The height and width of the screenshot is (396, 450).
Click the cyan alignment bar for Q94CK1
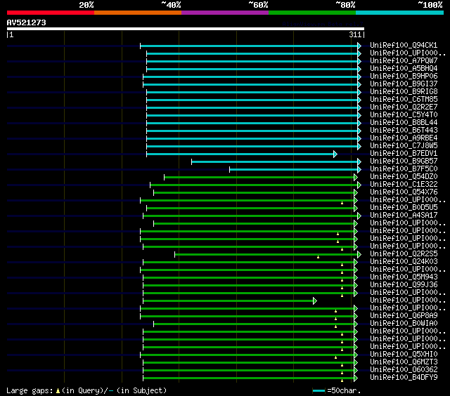249,46
